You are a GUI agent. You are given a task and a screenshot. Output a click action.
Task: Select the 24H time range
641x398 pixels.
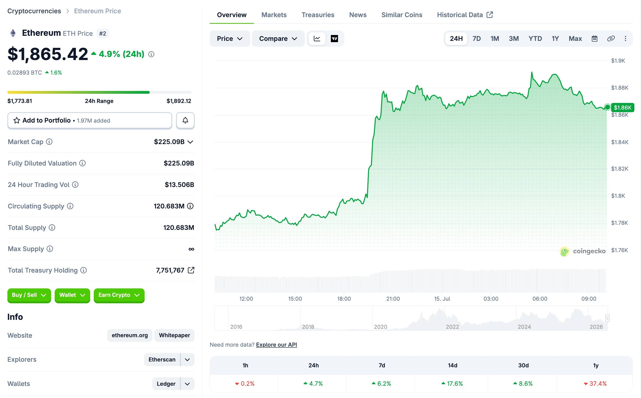coord(456,39)
